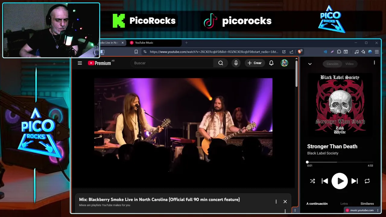Play Stronger Than Death
Image resolution: width=386 pixels, height=217 pixels.
pos(340,181)
